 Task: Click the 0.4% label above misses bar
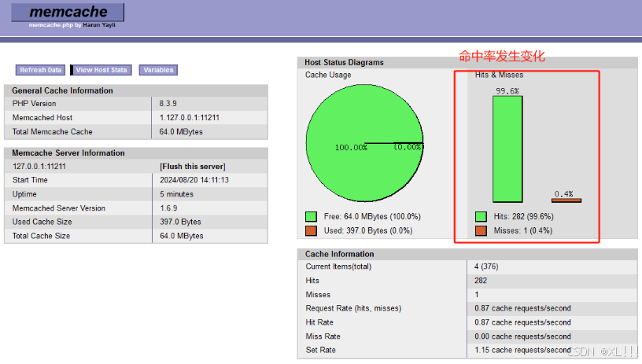coord(564,194)
